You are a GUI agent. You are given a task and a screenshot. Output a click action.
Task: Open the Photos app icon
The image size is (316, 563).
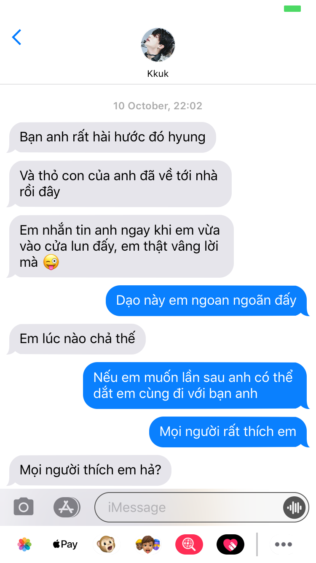pos(24,544)
